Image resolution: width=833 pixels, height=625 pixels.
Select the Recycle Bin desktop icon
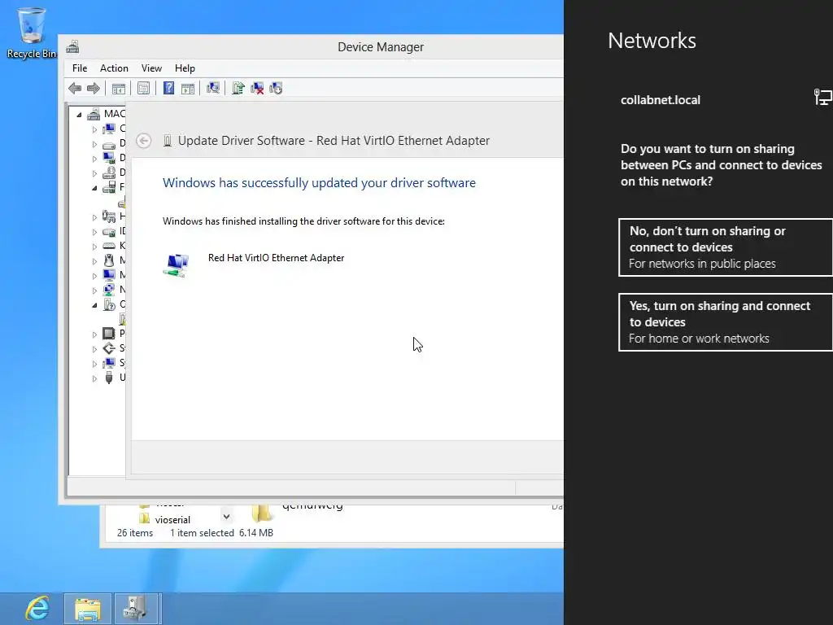point(32,33)
